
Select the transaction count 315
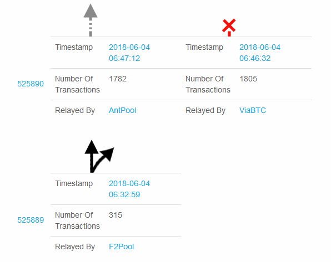tap(116, 215)
